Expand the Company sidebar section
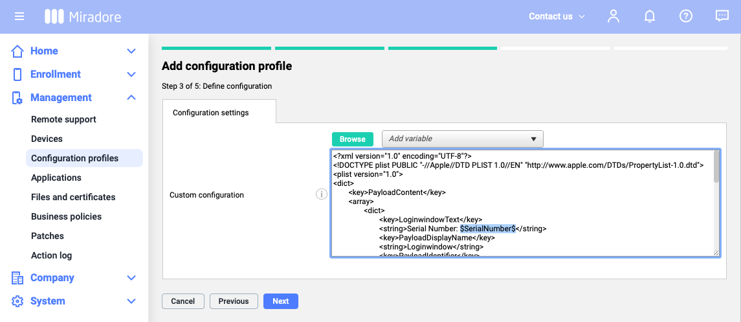The height and width of the screenshot is (322, 741). click(x=131, y=278)
